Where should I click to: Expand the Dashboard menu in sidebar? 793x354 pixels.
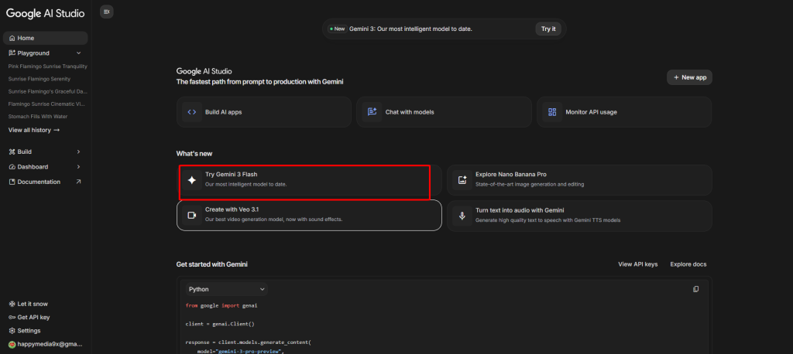click(78, 167)
